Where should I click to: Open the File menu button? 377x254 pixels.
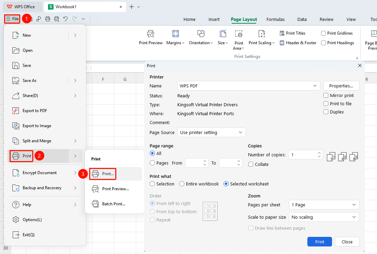click(x=12, y=19)
